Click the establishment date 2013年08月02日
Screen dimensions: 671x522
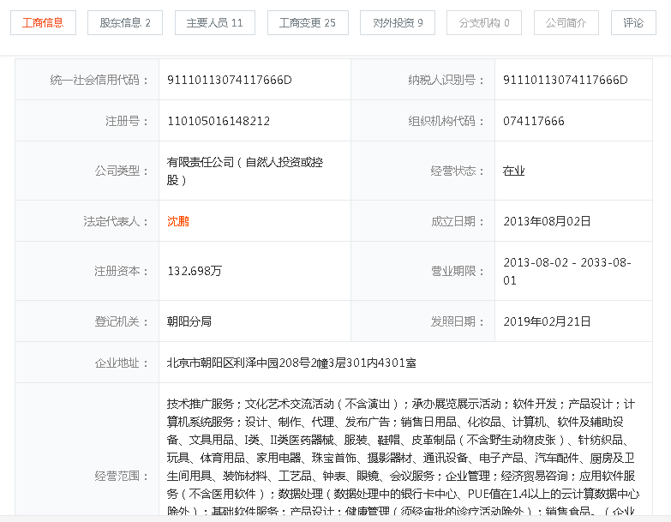coord(547,221)
